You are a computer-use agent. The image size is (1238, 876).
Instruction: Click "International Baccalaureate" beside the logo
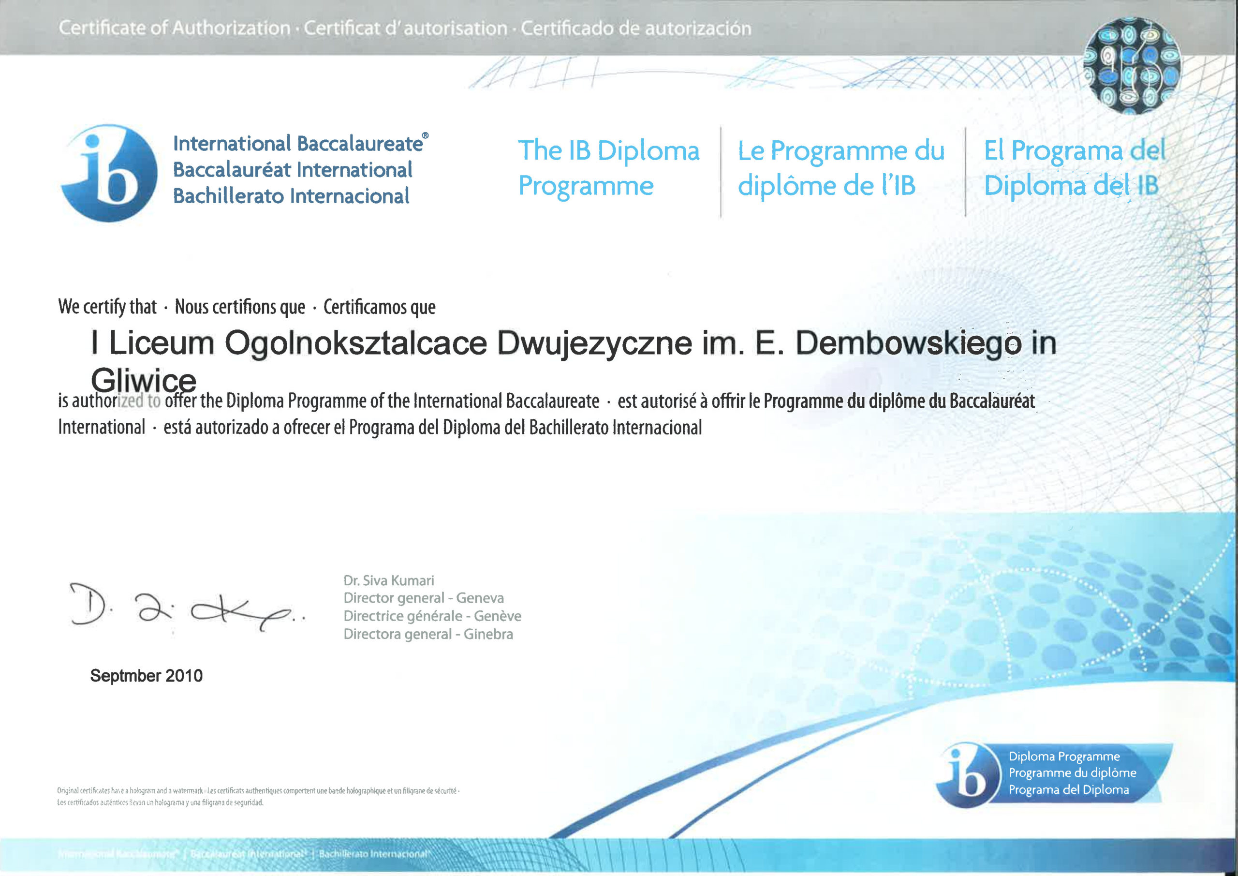tap(300, 144)
